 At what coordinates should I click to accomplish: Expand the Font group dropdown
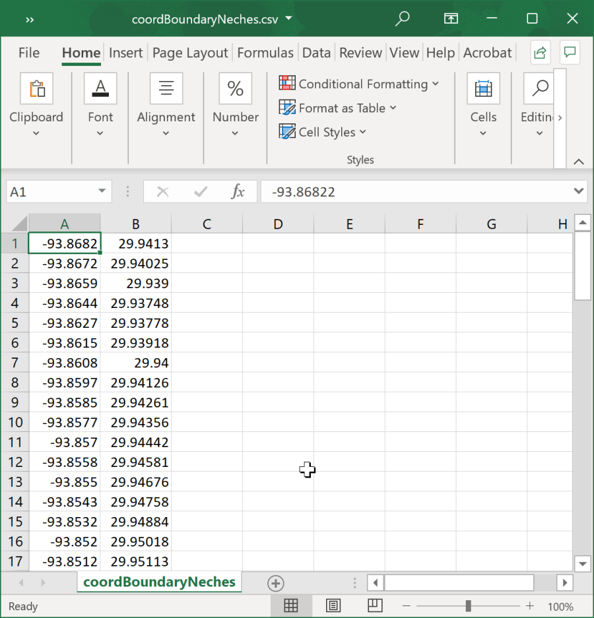pos(100,133)
